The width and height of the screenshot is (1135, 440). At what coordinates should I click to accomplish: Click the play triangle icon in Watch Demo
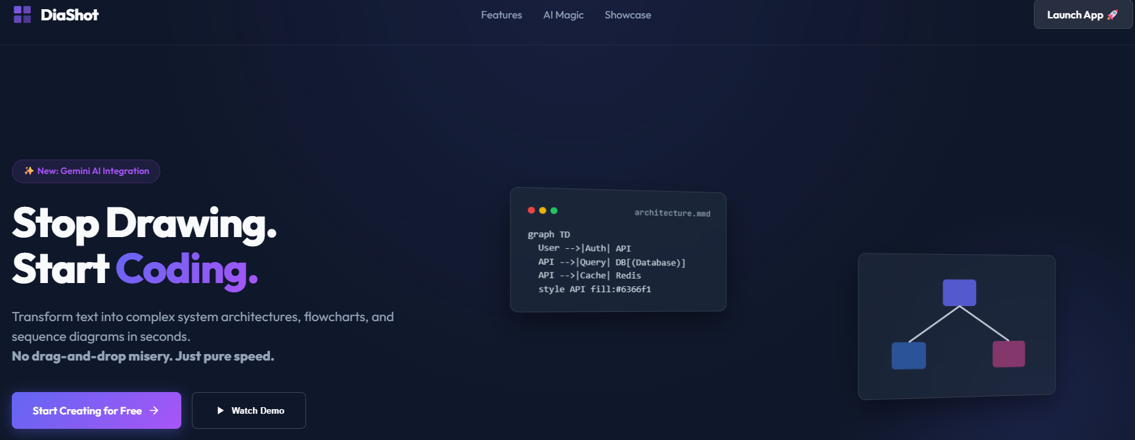[x=221, y=410]
